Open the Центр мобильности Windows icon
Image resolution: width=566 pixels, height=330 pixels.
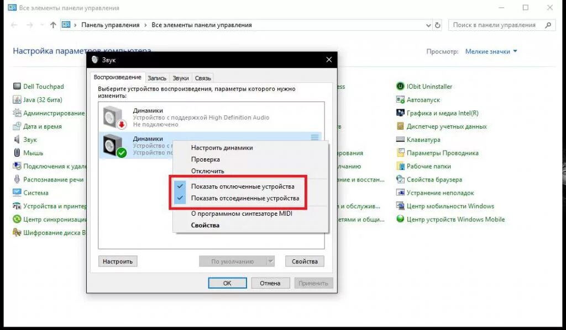400,206
